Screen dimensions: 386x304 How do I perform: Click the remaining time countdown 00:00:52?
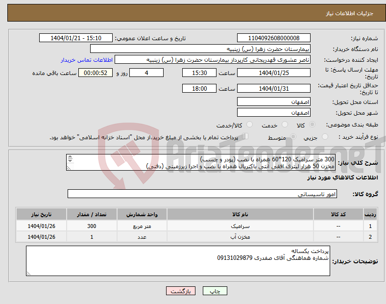pyautogui.click(x=96, y=73)
